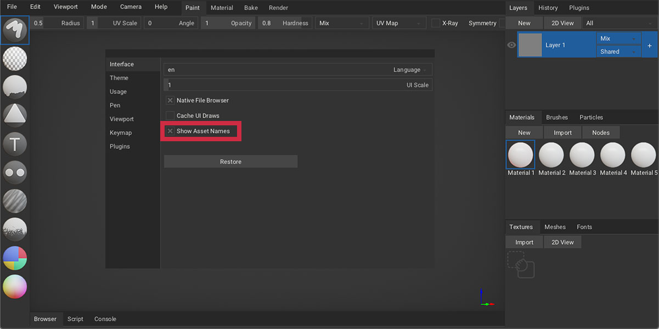Image resolution: width=659 pixels, height=329 pixels.
Task: Select the Text tool icon
Action: (x=15, y=143)
